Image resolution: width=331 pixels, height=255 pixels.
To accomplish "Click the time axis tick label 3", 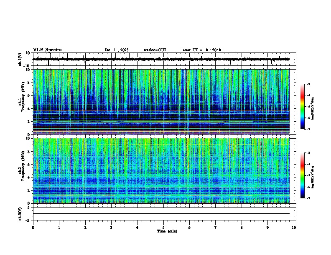I will click(111, 227).
